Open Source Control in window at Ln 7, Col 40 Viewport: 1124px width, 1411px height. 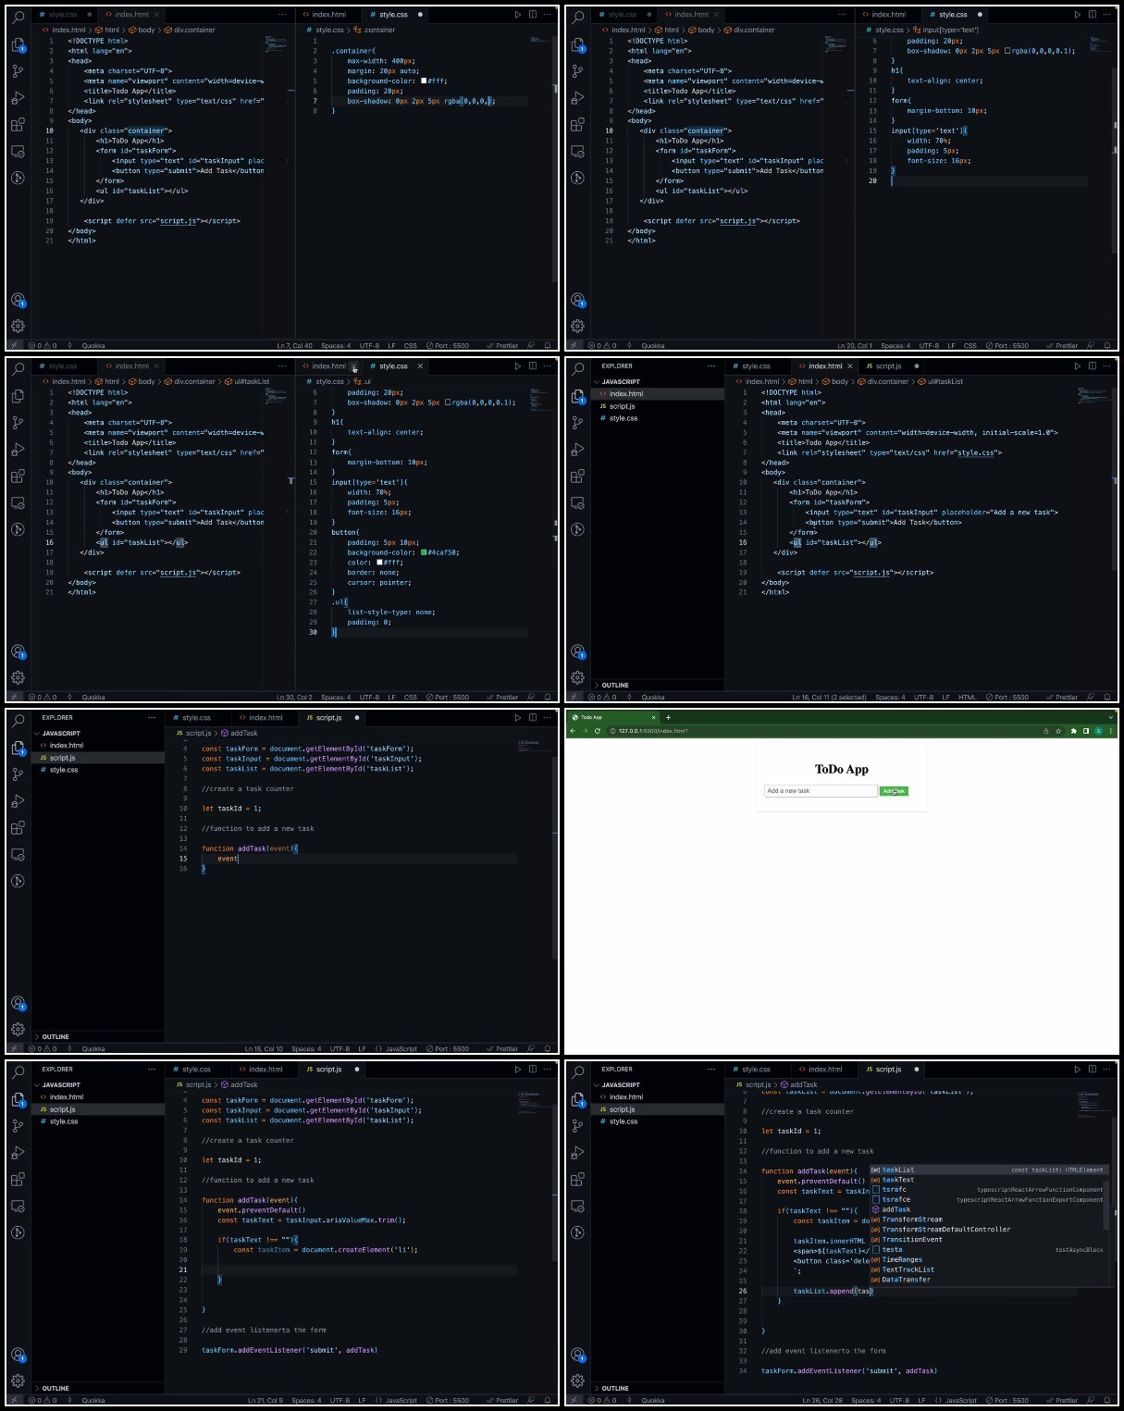point(18,70)
